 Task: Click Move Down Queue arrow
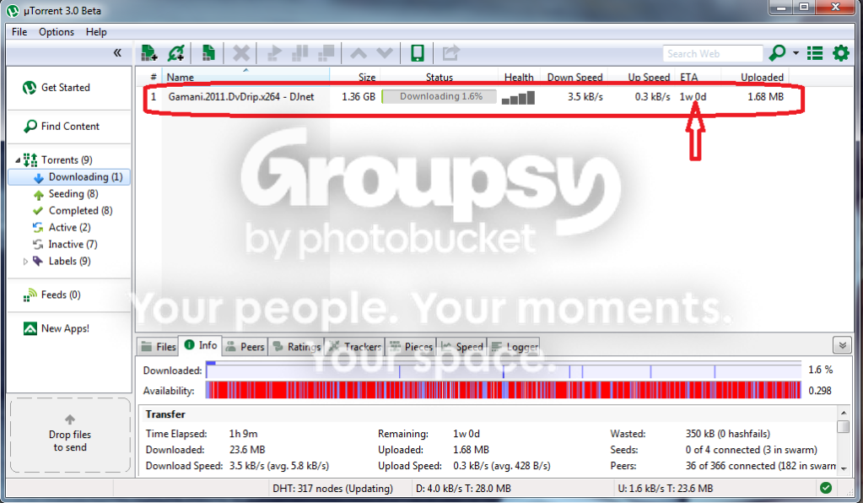point(385,53)
